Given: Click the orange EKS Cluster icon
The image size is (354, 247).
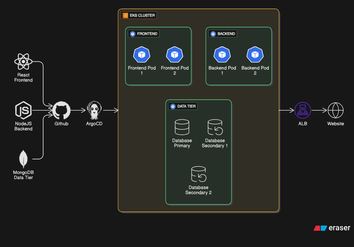Looking at the screenshot, I should coord(125,15).
